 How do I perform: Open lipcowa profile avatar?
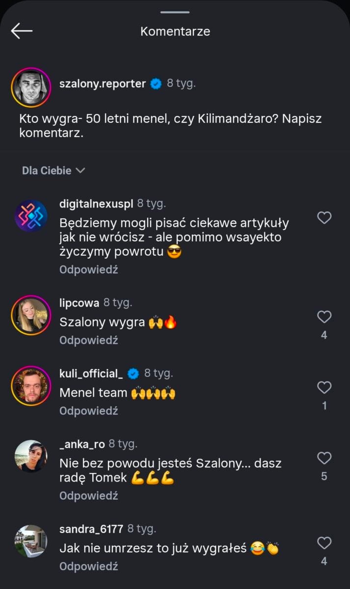[31, 315]
